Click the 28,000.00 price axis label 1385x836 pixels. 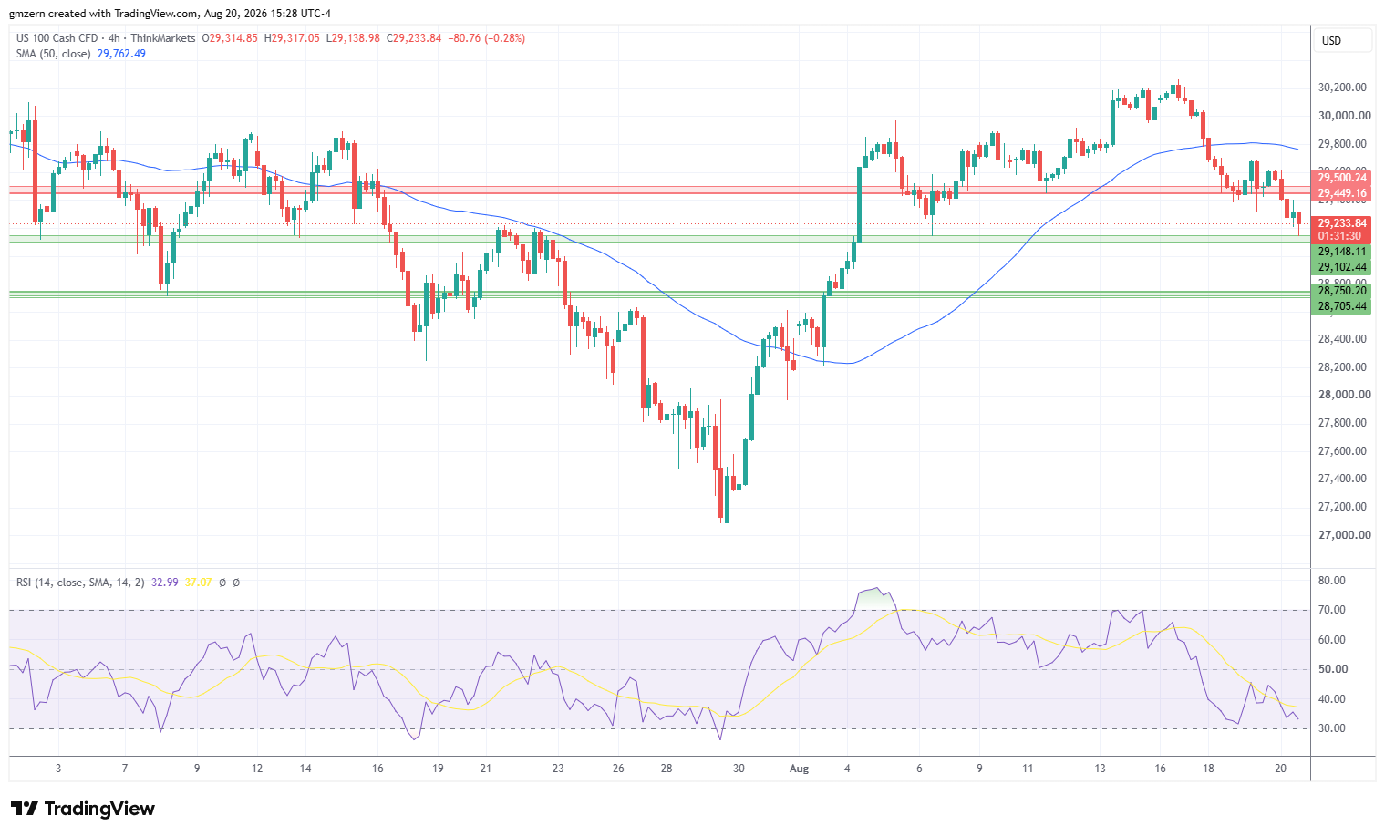point(1344,395)
